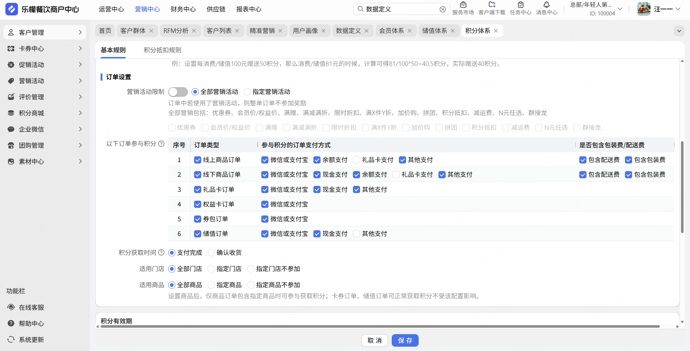Click the 客户端下载 download icon

click(x=492, y=5)
